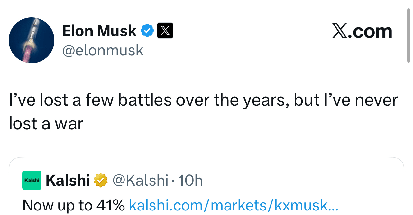Open Elon Musk's rocket profile picture
The image size is (413, 215).
pyautogui.click(x=32, y=40)
